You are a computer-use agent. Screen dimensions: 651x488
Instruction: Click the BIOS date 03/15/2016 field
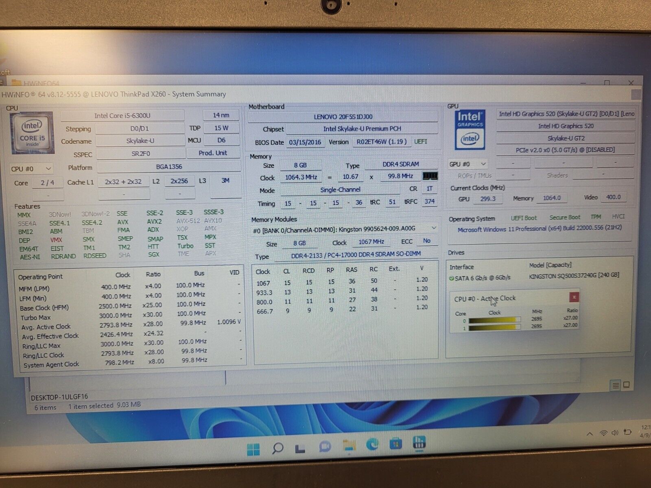[305, 142]
